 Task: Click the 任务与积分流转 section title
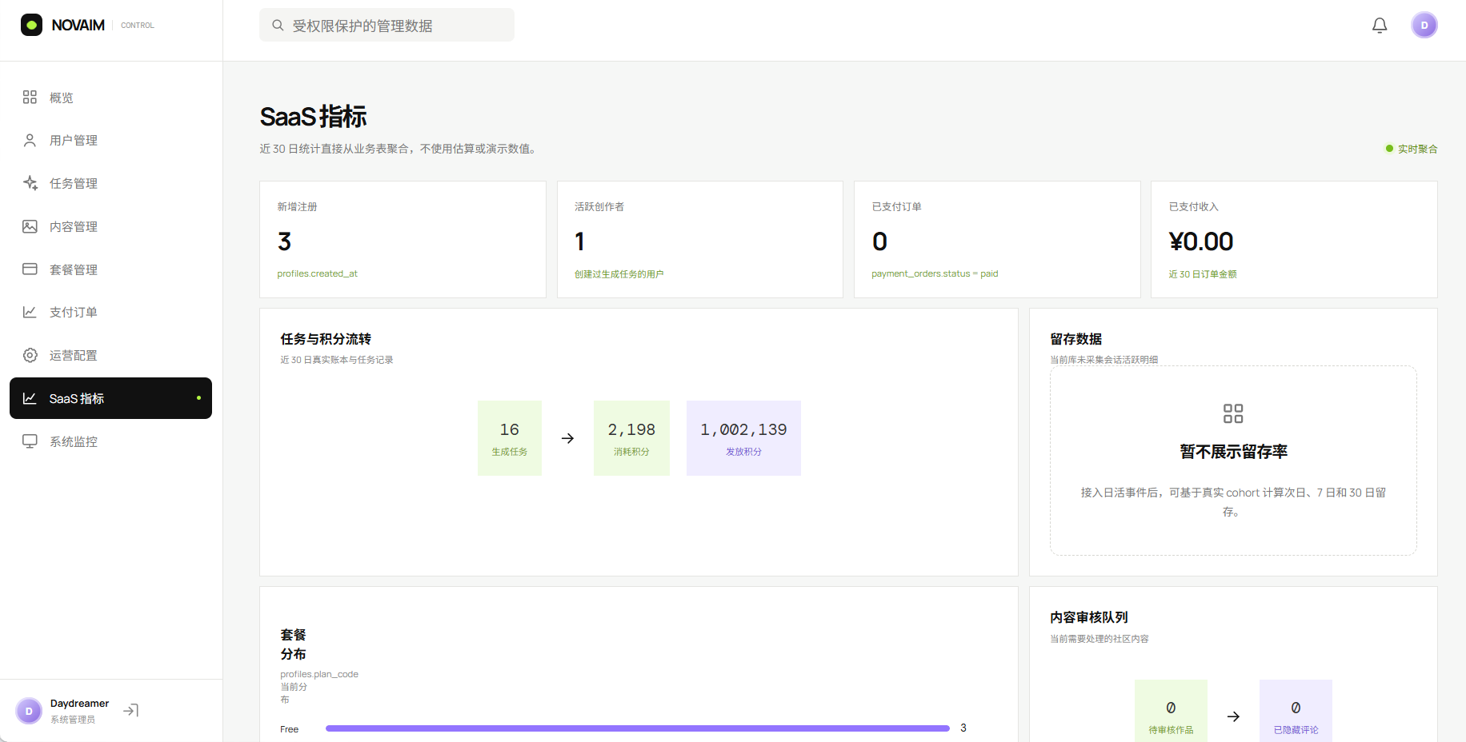pyautogui.click(x=326, y=339)
